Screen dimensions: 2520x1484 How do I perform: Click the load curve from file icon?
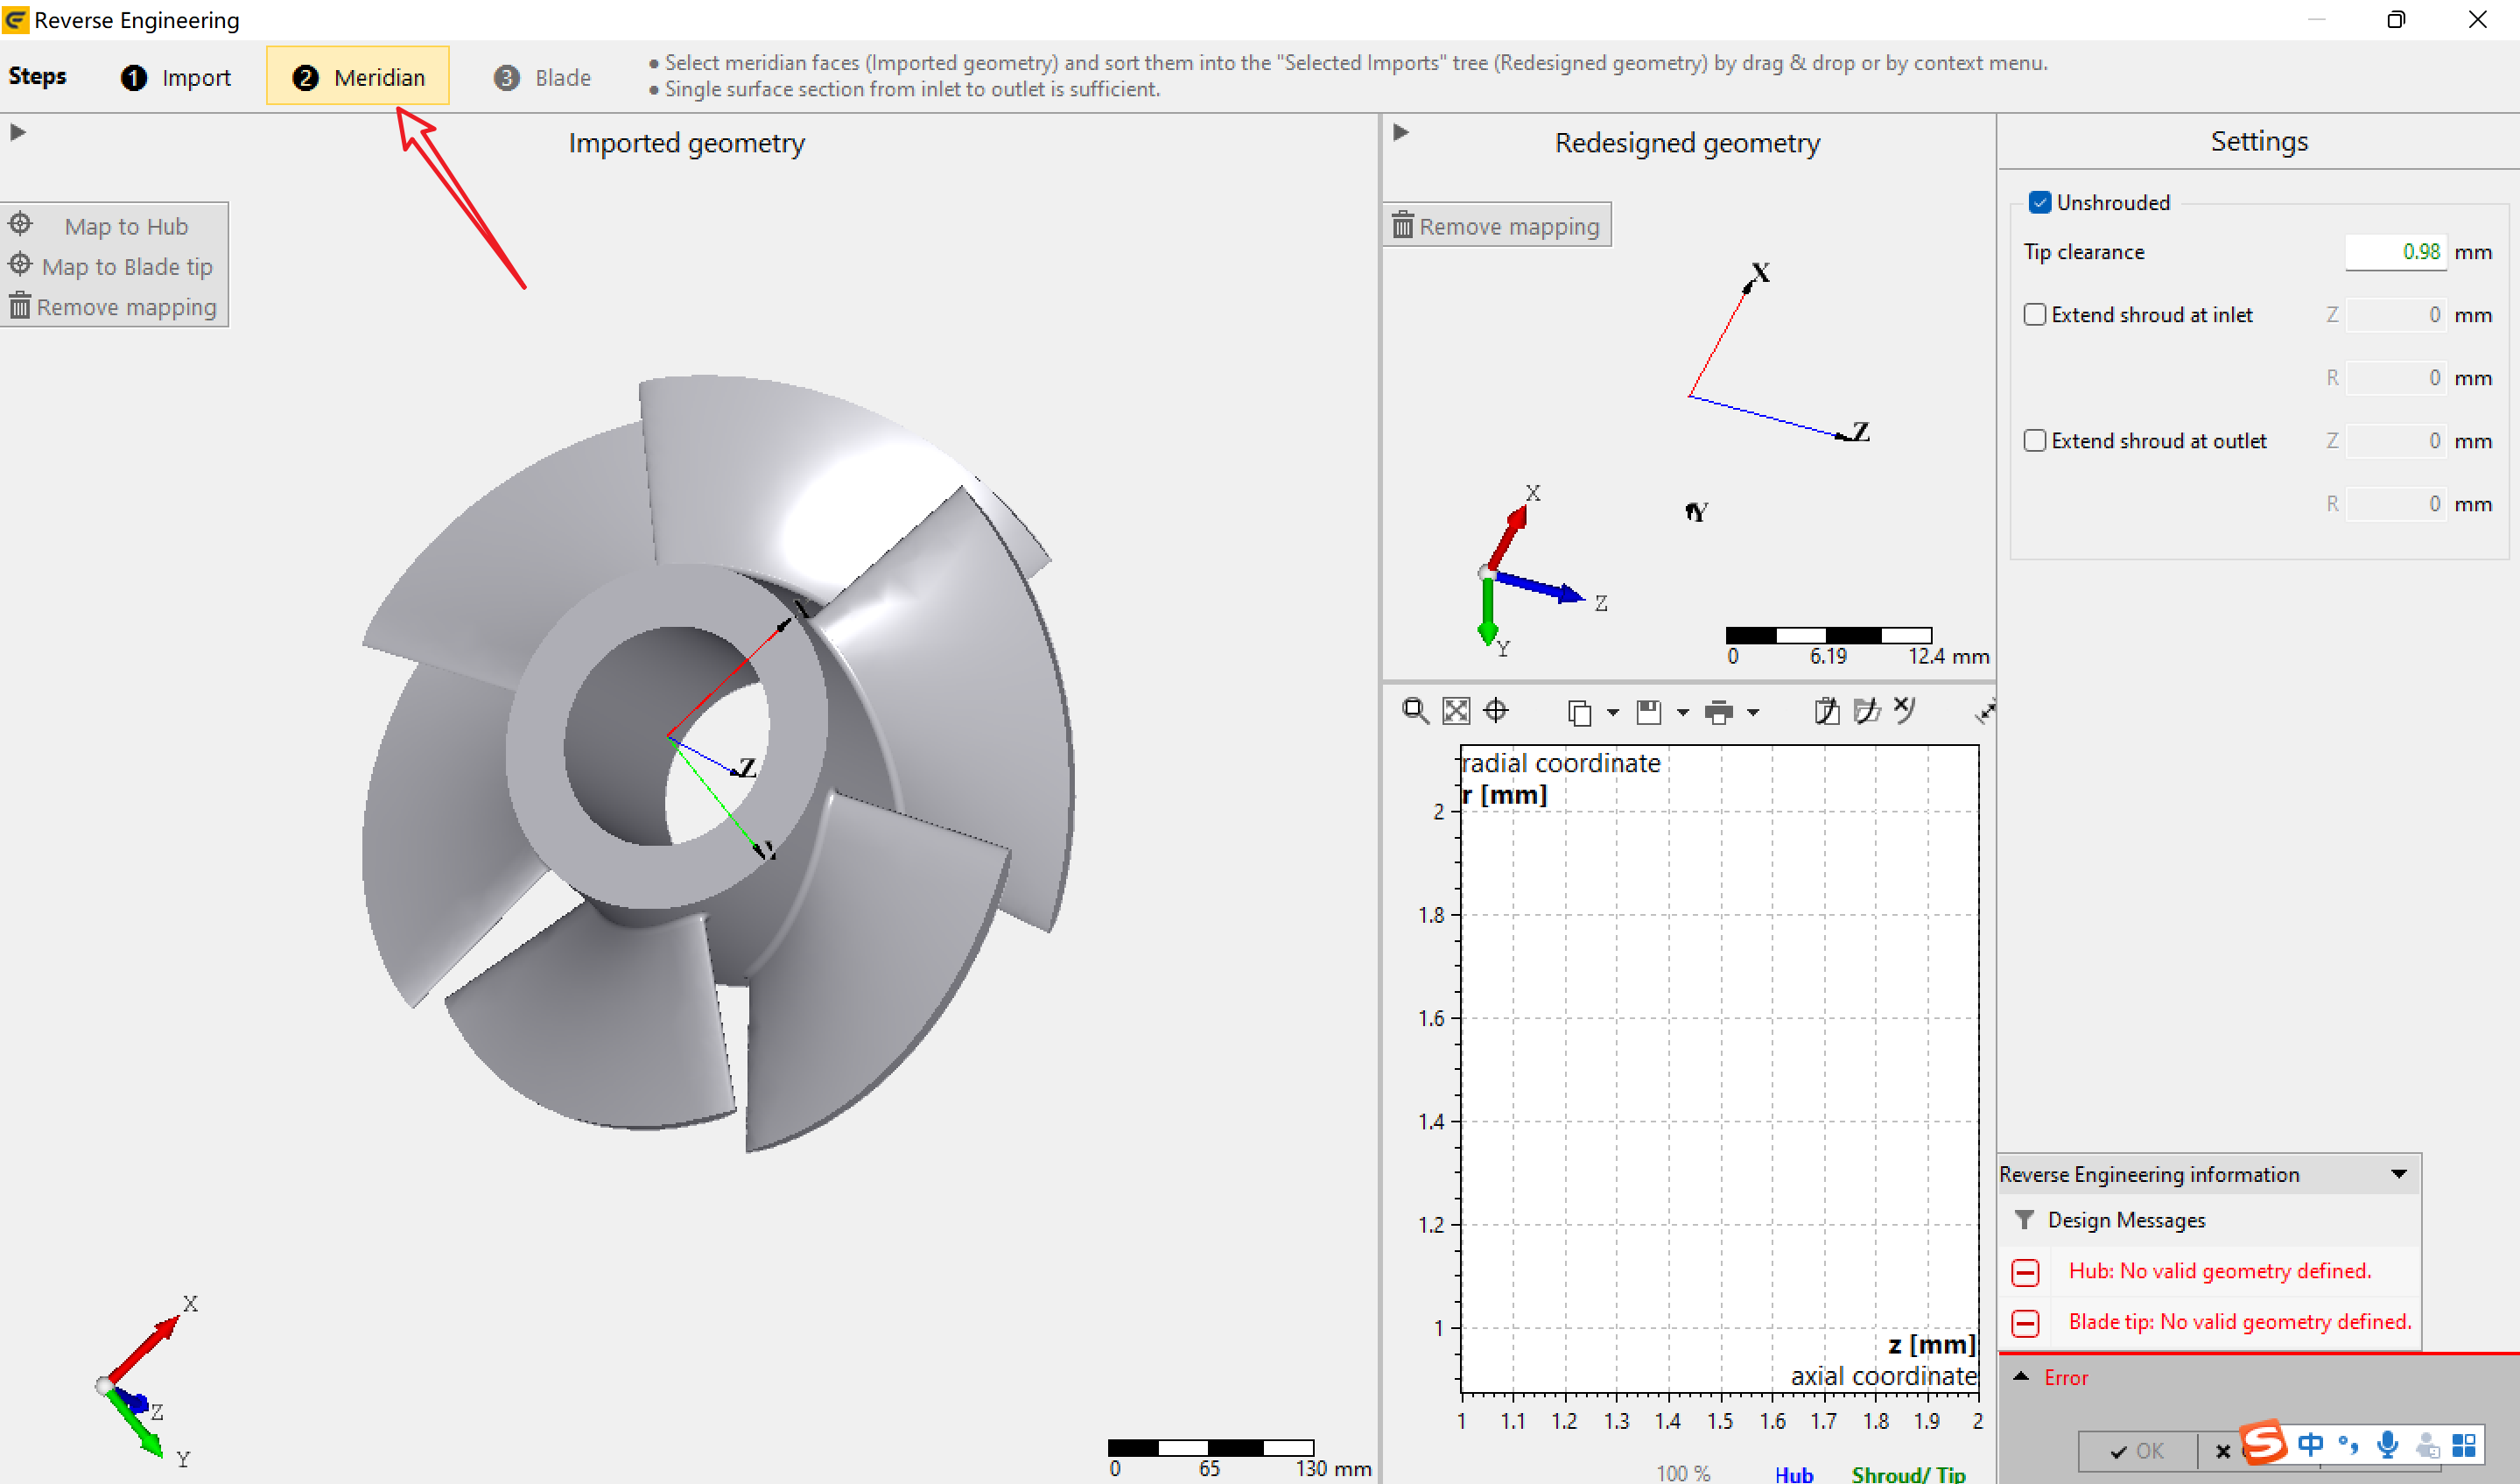(x=1867, y=711)
